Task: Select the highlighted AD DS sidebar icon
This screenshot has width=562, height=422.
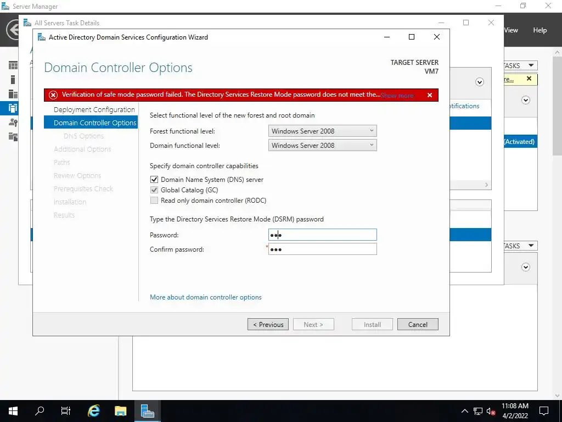Action: coord(13,108)
